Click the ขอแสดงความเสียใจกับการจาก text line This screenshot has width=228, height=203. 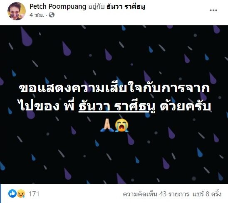[114, 88]
